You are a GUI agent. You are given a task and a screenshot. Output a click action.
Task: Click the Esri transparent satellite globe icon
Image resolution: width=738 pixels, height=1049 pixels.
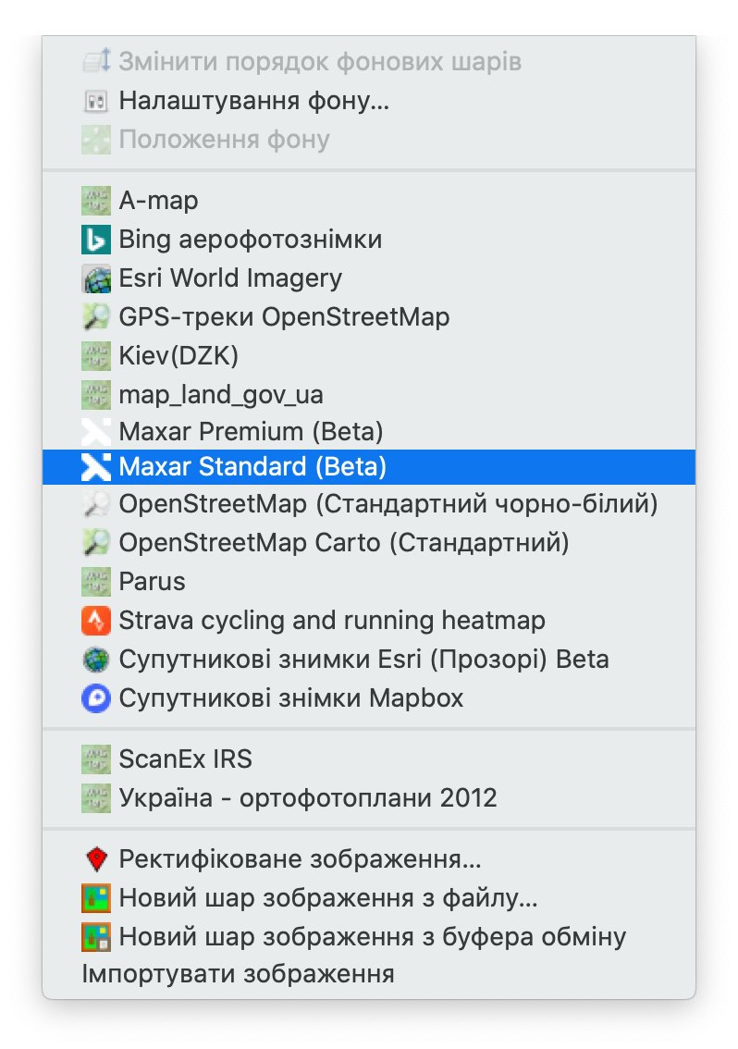[95, 660]
